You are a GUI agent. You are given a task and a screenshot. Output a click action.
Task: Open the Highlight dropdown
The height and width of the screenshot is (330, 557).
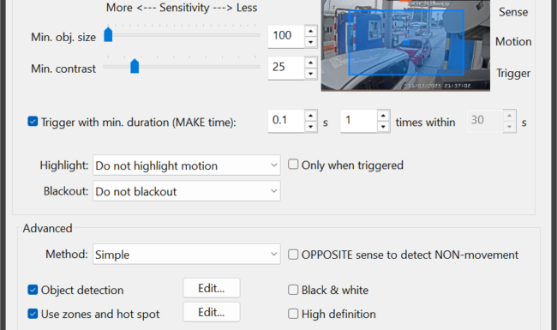[187, 165]
